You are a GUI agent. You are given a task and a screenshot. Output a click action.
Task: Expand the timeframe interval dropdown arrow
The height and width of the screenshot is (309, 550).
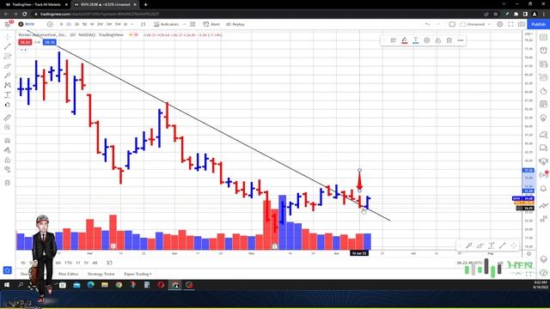pyautogui.click(x=132, y=24)
